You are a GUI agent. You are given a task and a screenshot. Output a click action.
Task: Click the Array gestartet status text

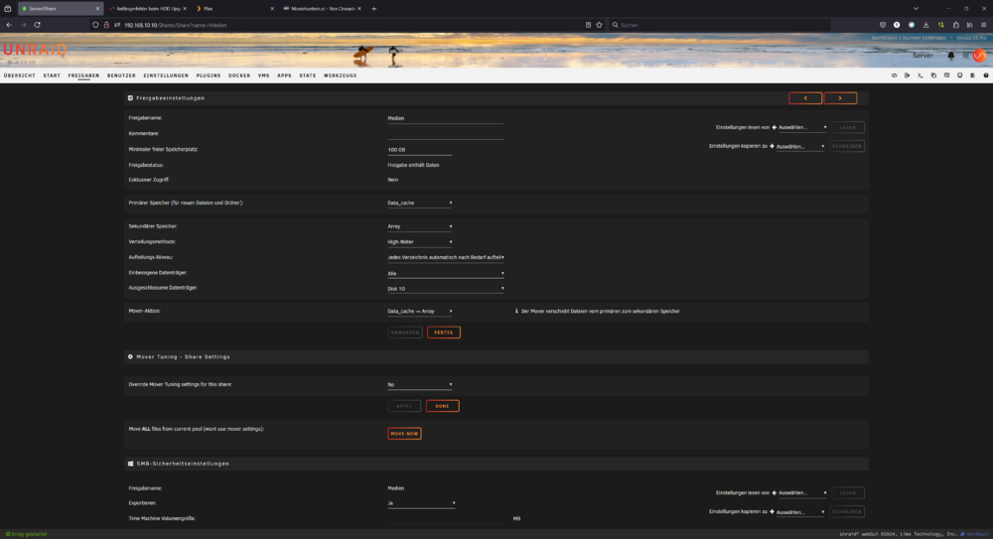click(26, 535)
